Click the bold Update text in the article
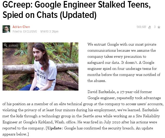This screenshot has width=165, height=138. [x=54, y=128]
